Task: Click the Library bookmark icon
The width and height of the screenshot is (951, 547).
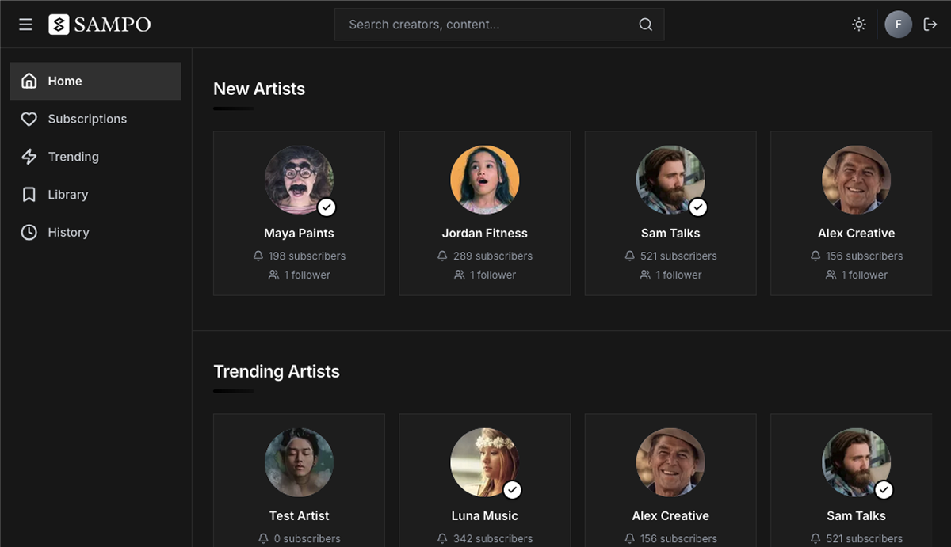Action: click(29, 195)
